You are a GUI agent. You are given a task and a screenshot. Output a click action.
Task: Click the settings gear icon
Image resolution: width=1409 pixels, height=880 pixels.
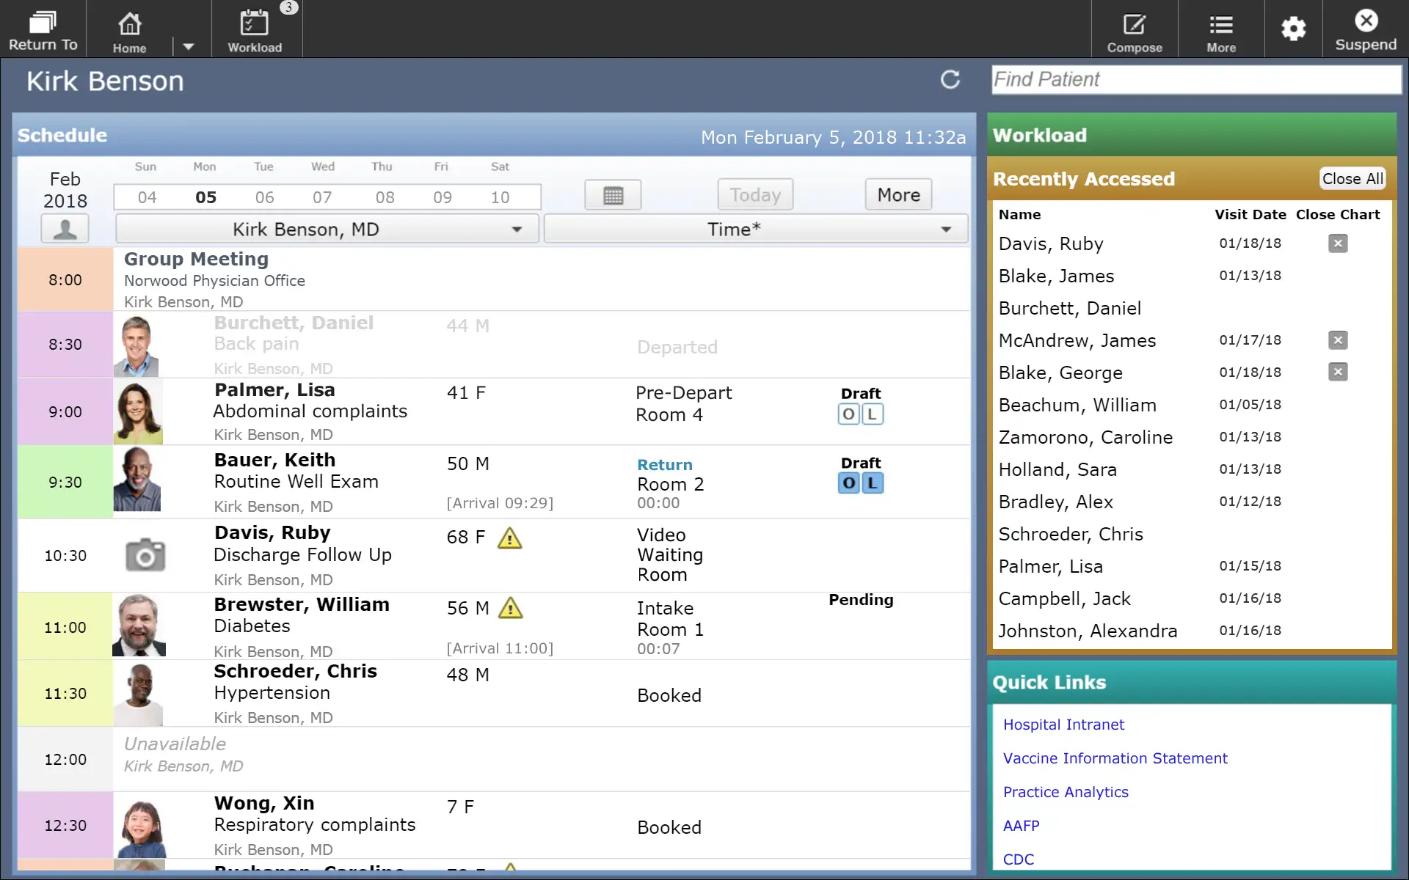(x=1293, y=29)
